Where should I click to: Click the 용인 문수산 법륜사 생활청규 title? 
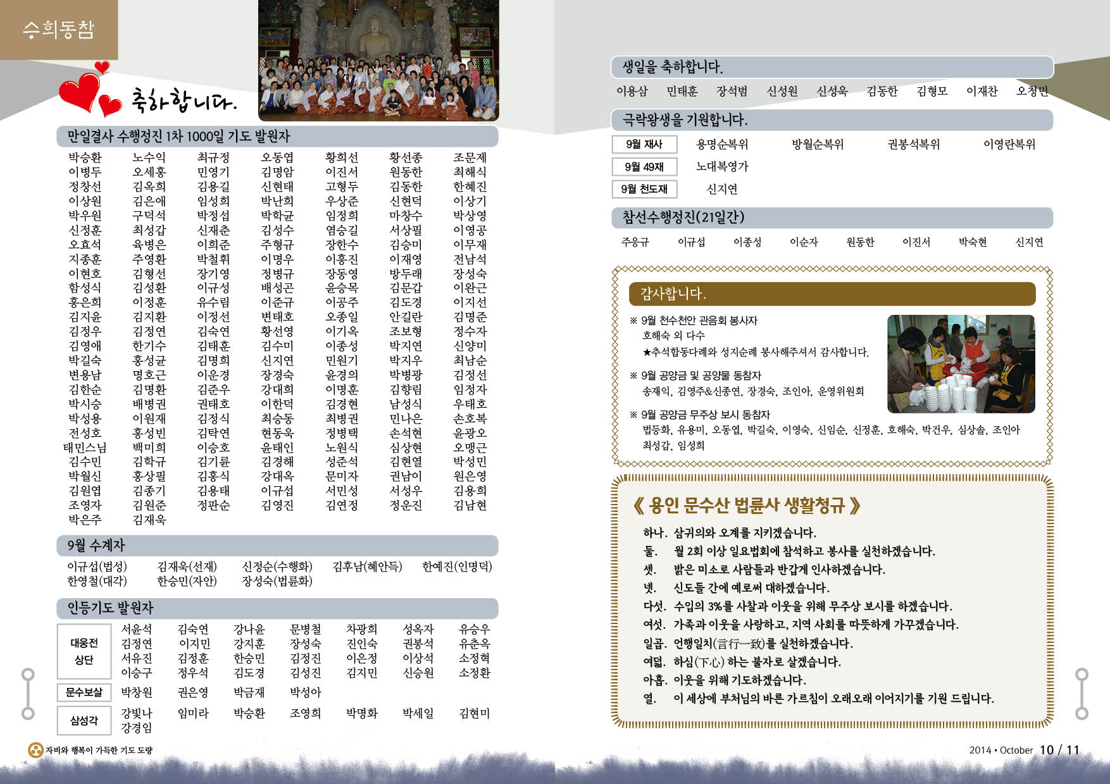click(x=747, y=505)
